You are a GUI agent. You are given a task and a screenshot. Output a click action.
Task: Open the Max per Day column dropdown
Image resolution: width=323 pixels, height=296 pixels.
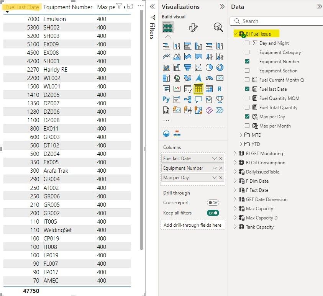[215, 178]
